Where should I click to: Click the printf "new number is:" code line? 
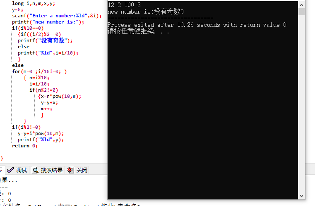(x=48, y=22)
